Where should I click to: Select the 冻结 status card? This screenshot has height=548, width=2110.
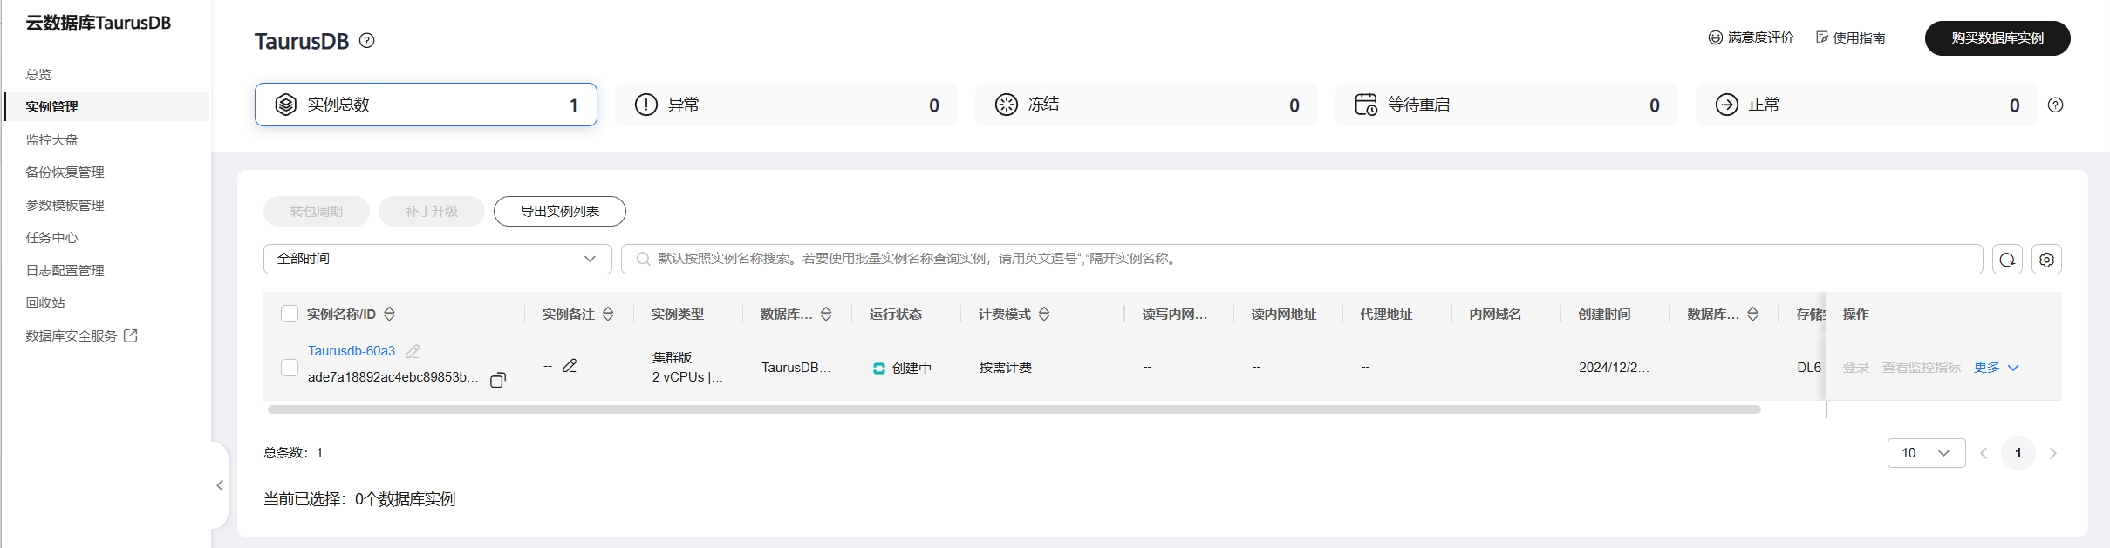1146,105
